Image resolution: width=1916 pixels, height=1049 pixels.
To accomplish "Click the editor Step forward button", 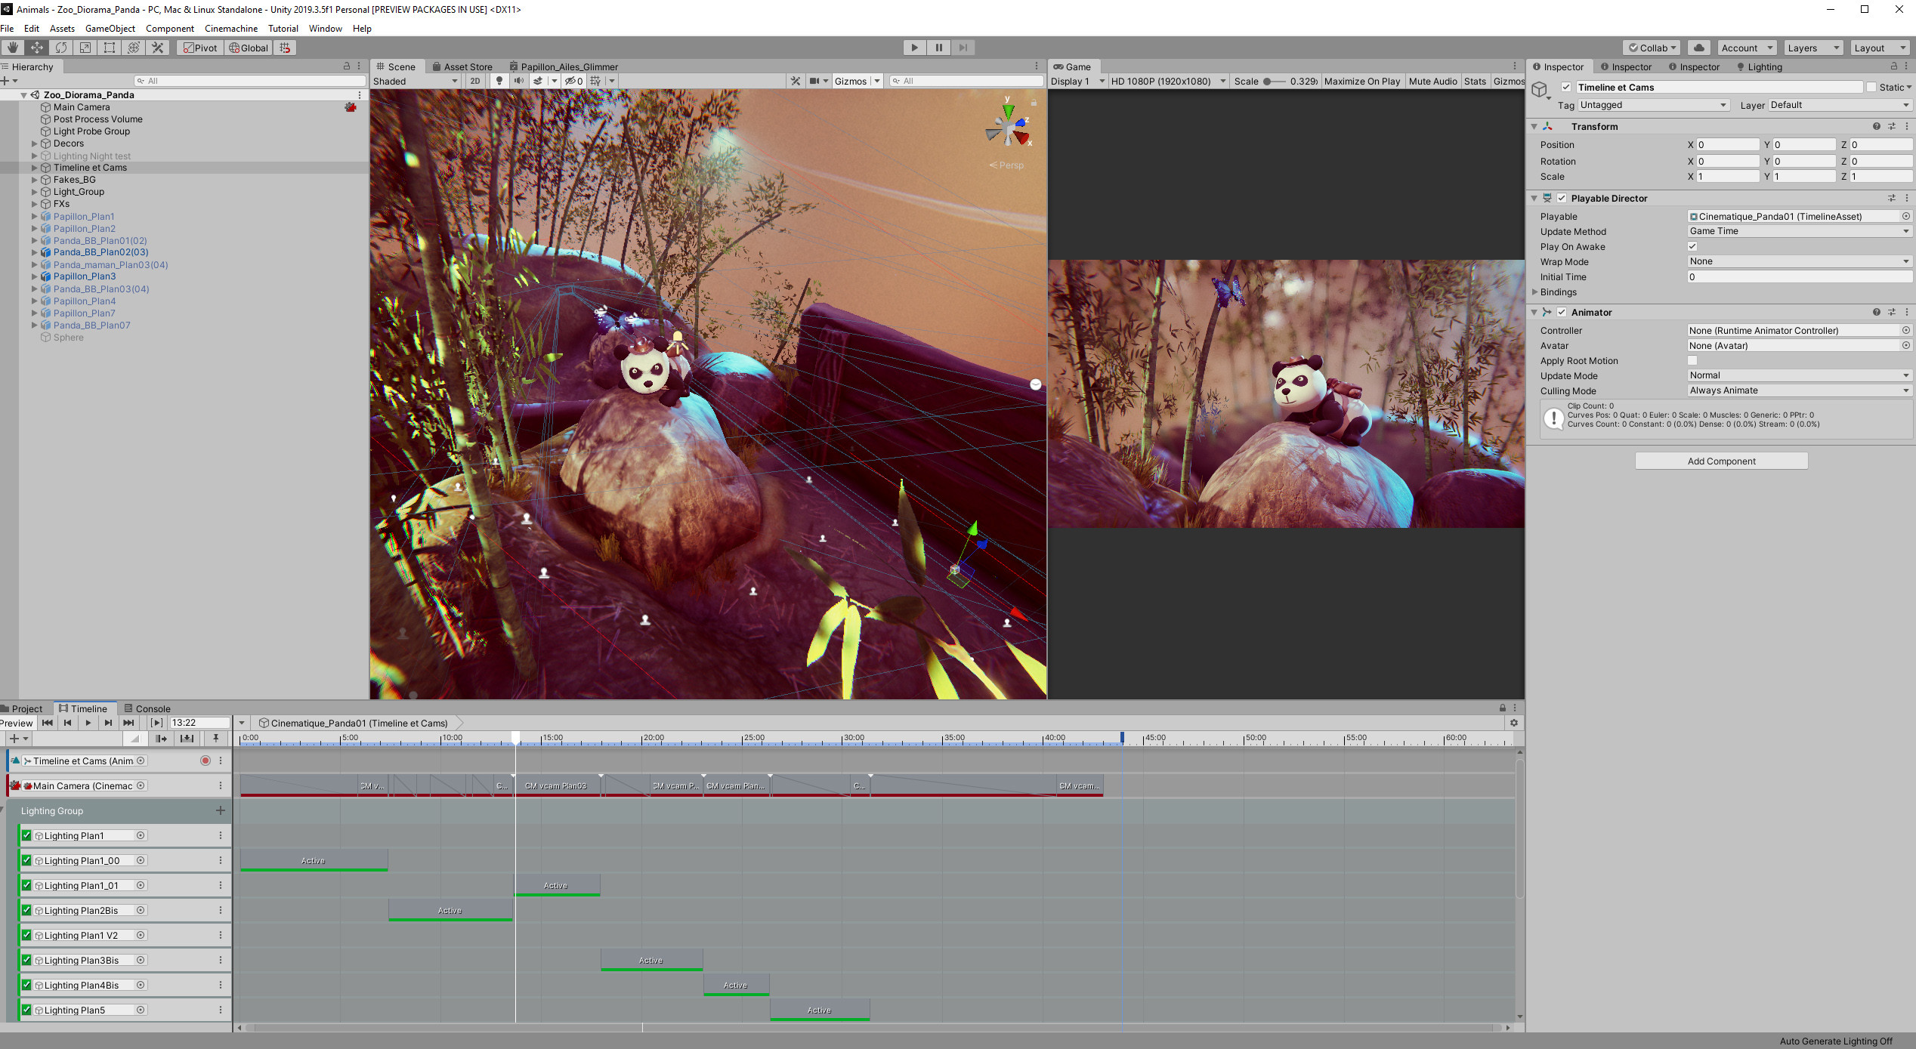I will [x=963, y=48].
